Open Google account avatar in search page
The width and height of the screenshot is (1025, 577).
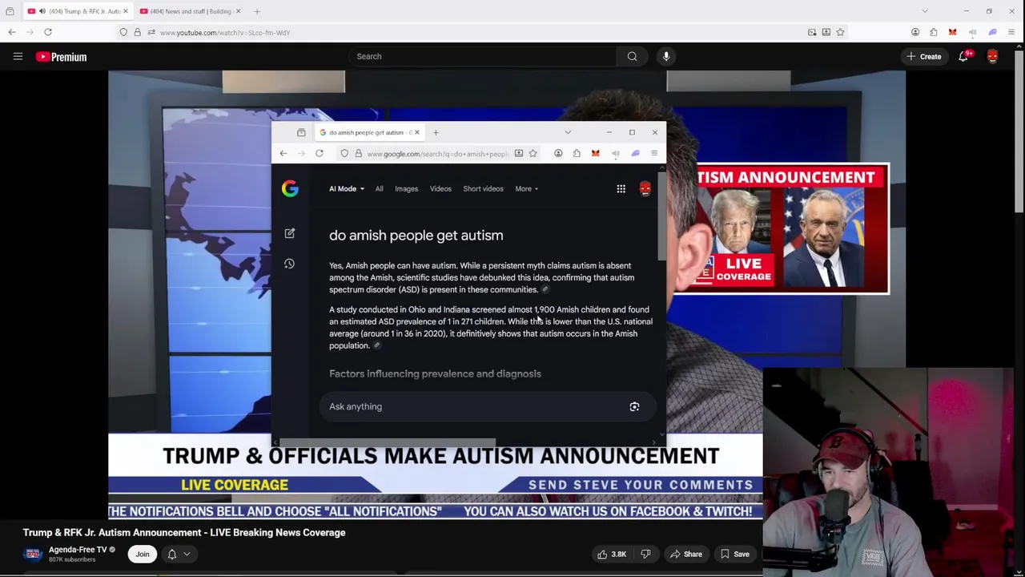[x=645, y=188]
